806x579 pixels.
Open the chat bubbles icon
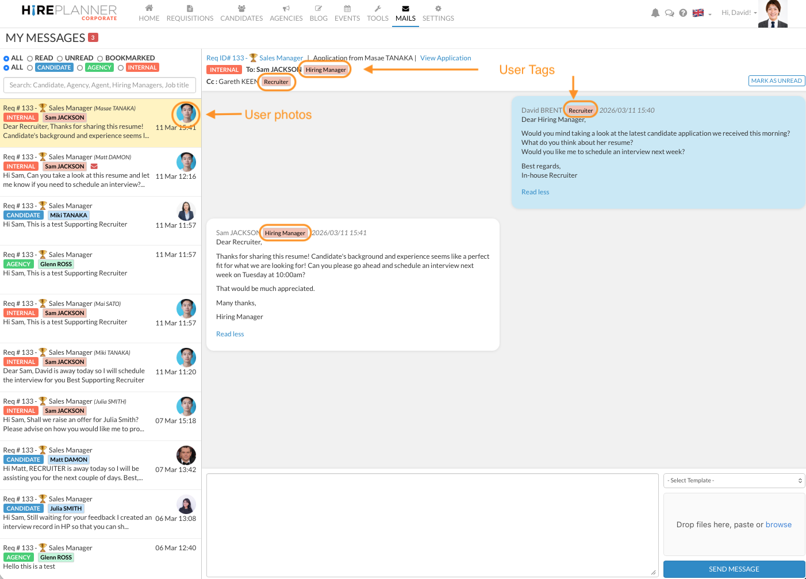point(669,13)
